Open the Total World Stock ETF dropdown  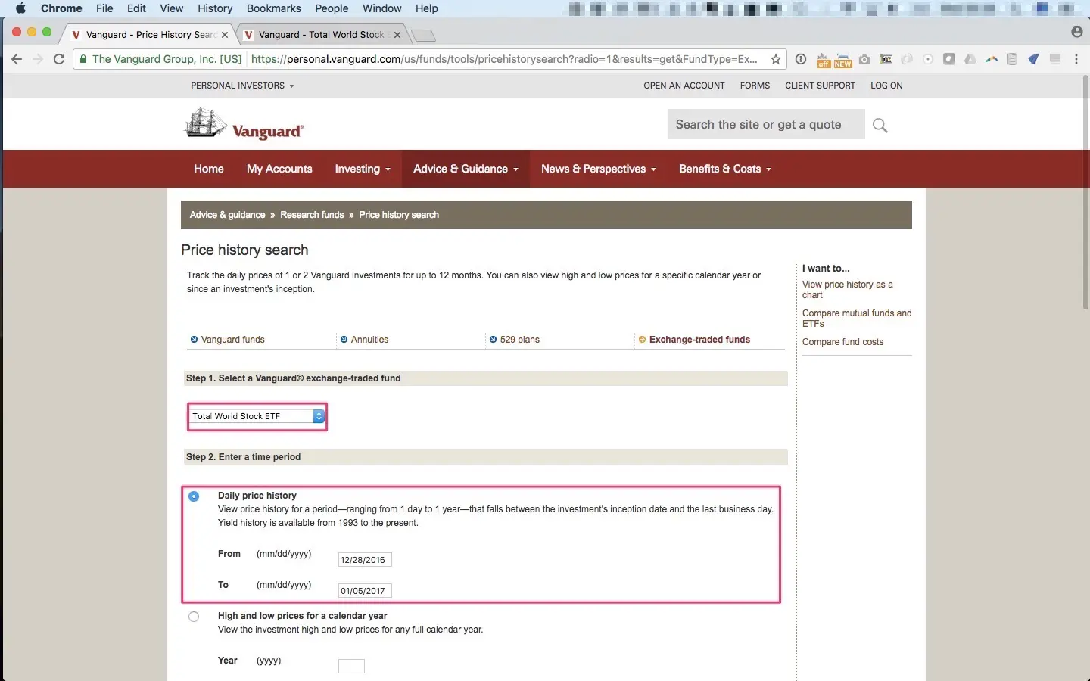click(257, 416)
